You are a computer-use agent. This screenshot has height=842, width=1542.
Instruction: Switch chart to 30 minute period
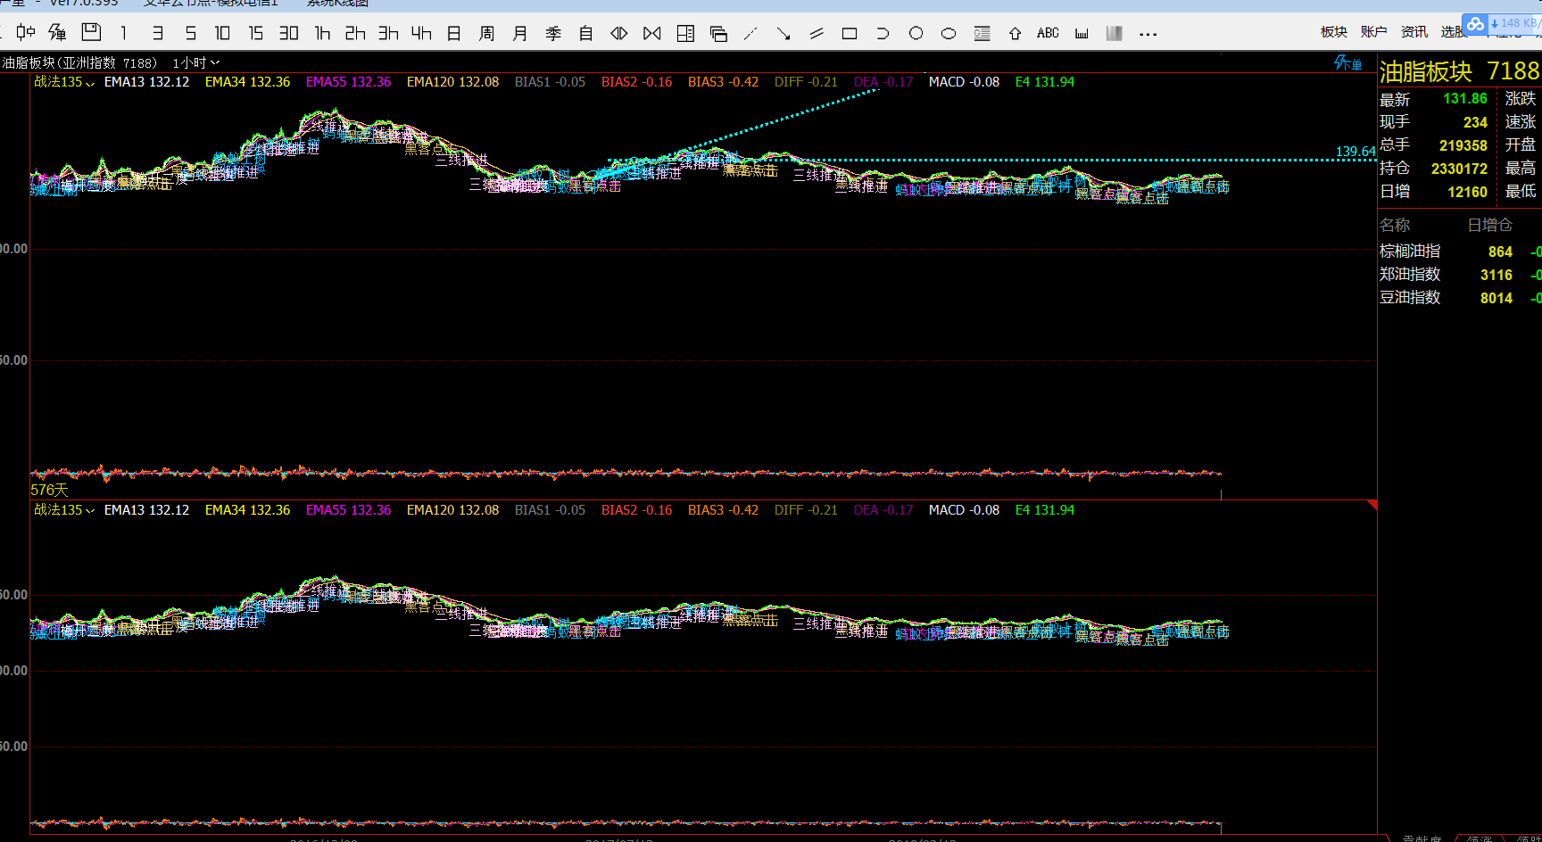[x=288, y=34]
